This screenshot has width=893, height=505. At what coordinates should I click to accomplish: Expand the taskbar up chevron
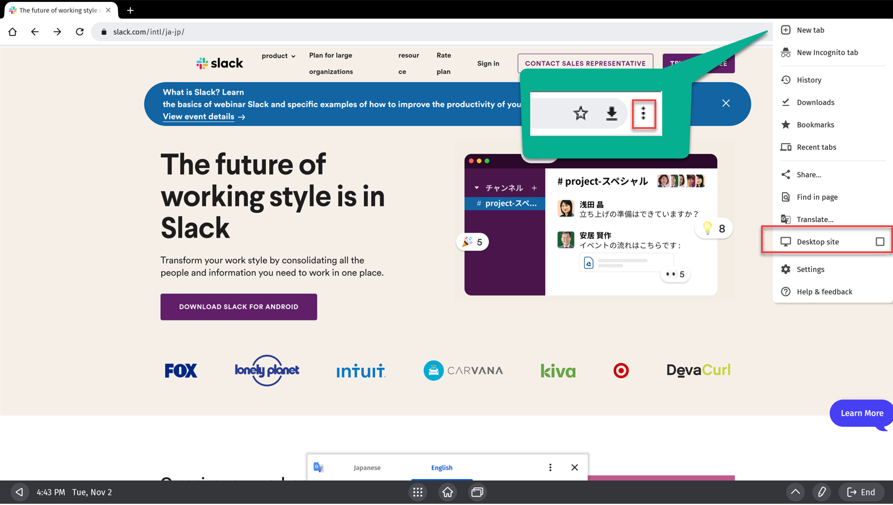[x=795, y=493]
